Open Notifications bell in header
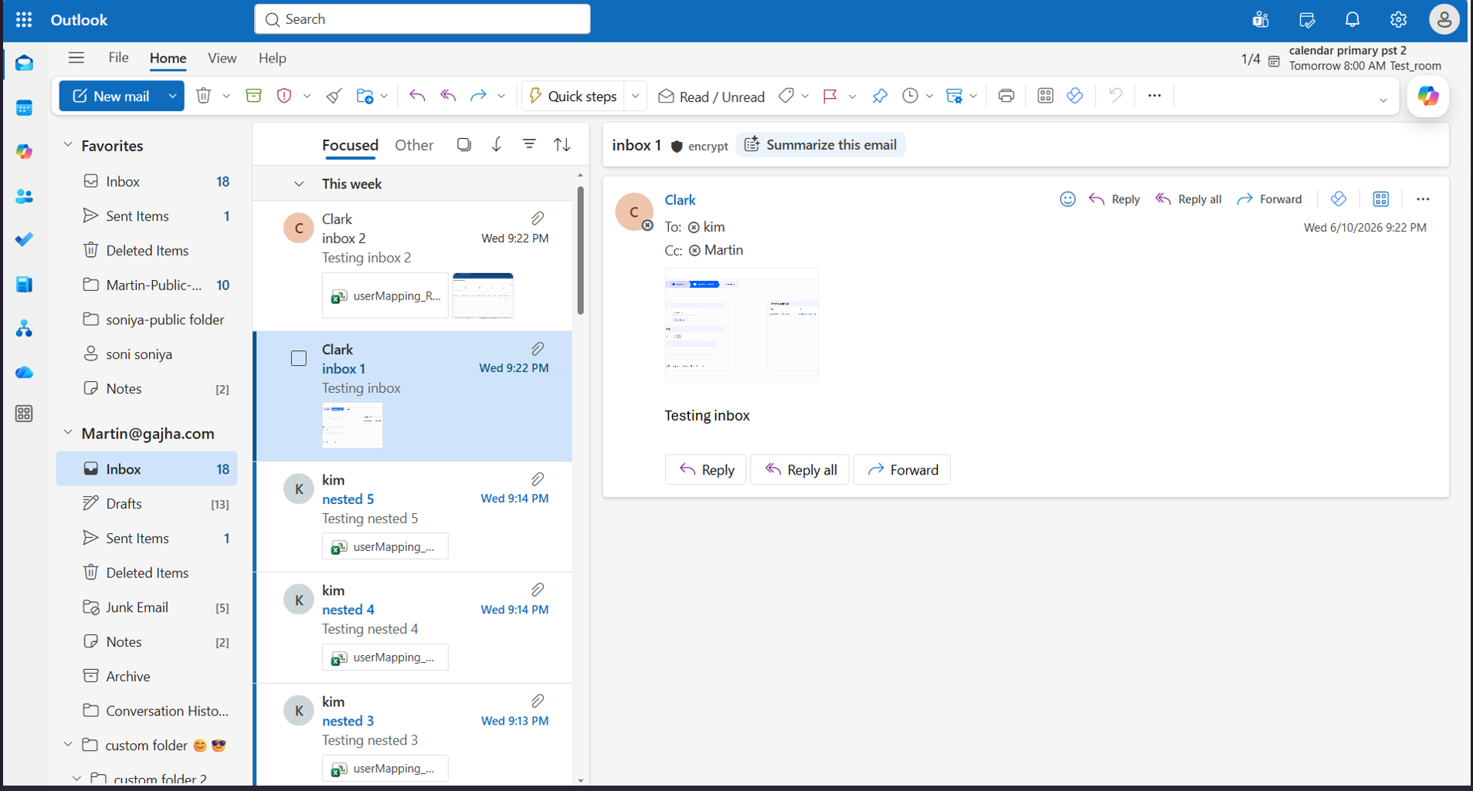 [1352, 20]
